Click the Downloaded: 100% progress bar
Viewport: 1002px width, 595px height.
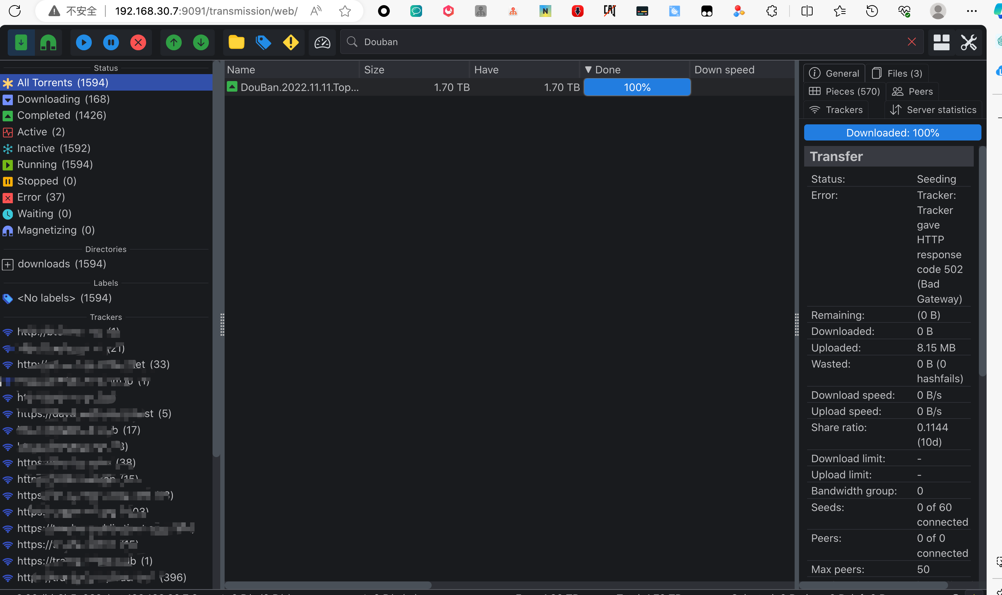coord(893,133)
